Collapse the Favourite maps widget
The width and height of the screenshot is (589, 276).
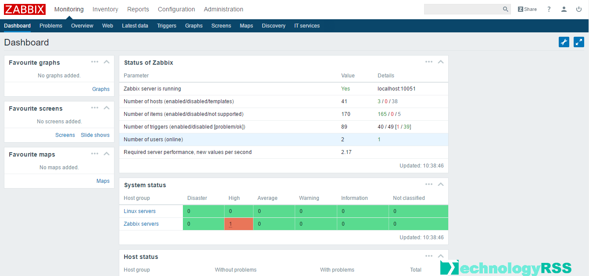tap(107, 154)
